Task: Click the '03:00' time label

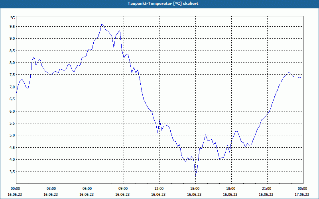Action: tap(51, 189)
